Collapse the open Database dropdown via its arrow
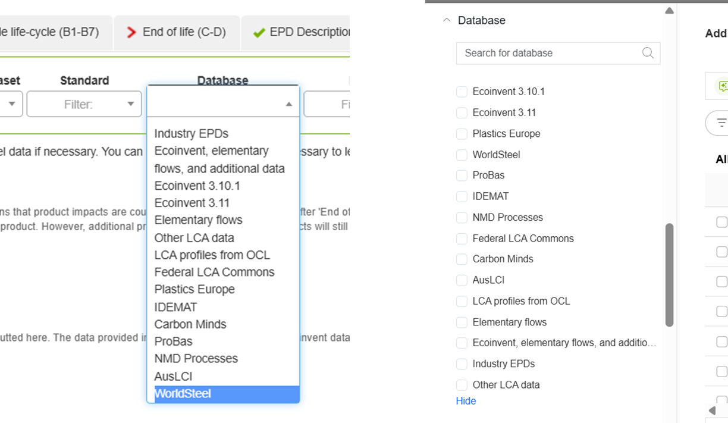The height and width of the screenshot is (423, 728). pos(290,103)
